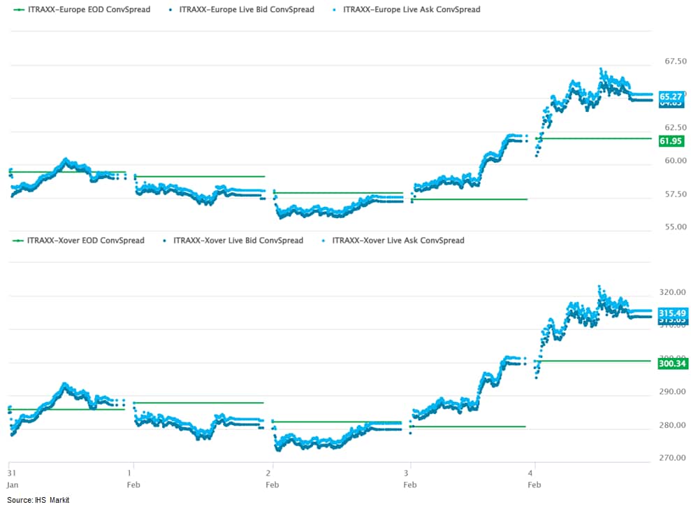The width and height of the screenshot is (691, 509).
Task: Click the green 61.95 EOD price tag
Action: [671, 141]
